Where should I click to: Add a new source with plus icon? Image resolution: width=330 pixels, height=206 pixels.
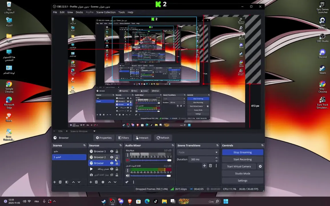[x=91, y=182]
